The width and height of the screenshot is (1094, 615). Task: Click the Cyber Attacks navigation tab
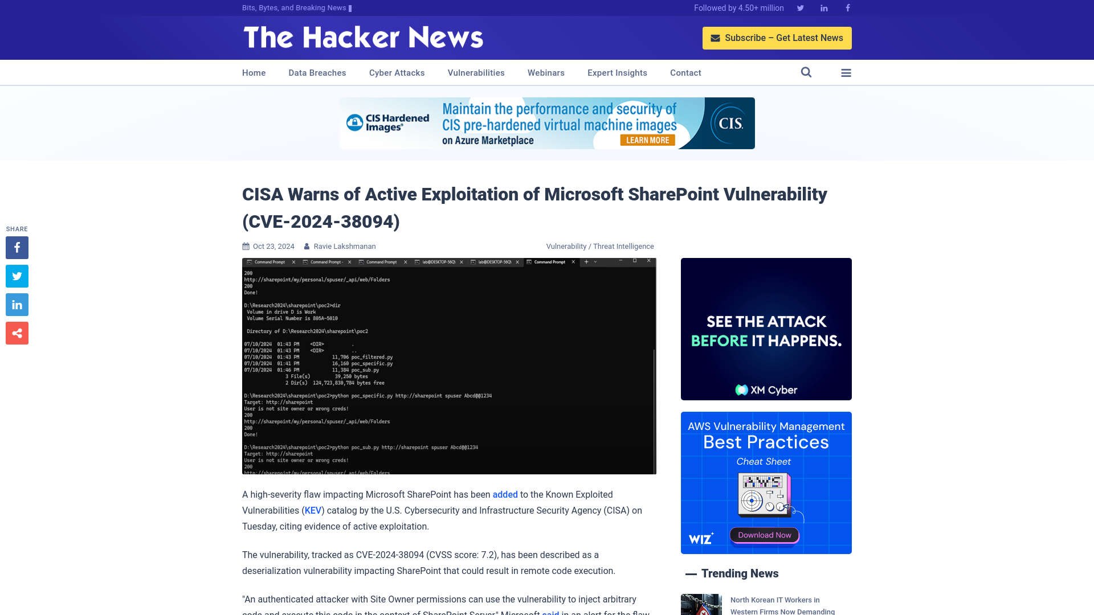(397, 73)
